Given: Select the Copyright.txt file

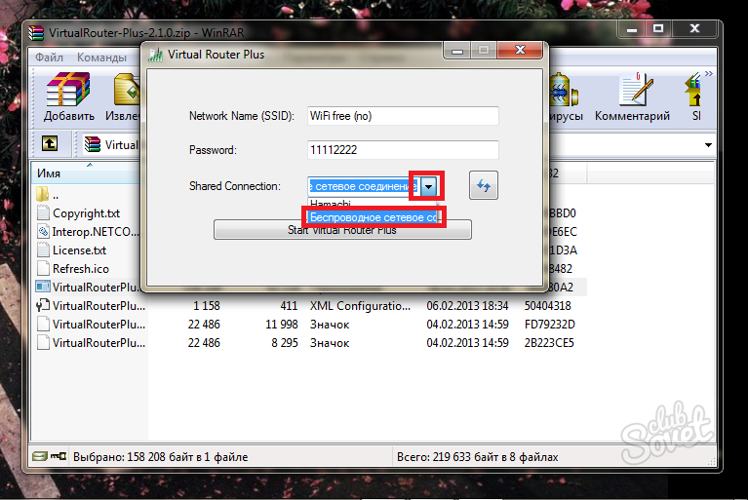Looking at the screenshot, I should point(86,213).
